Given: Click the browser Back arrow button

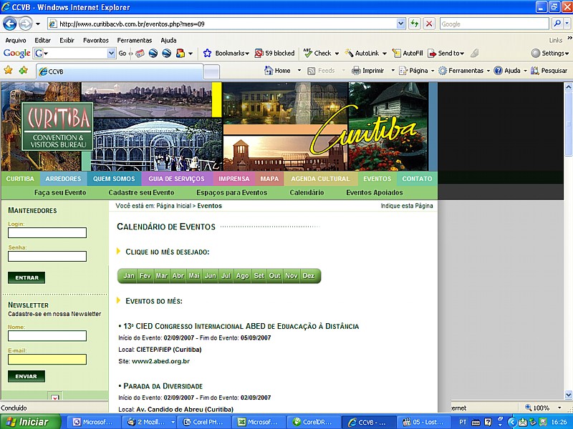Looking at the screenshot, I should click(x=10, y=24).
